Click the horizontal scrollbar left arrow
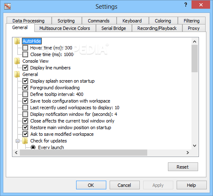Image resolution: width=213 pixels, height=196 pixels. point(16,153)
